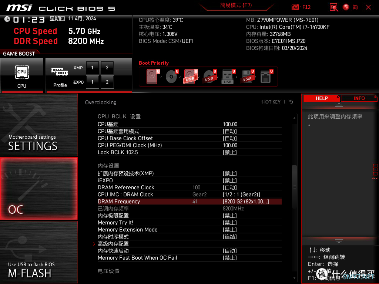Click the back arrow next to HOT KEY
379x284 pixels.
coord(291,102)
